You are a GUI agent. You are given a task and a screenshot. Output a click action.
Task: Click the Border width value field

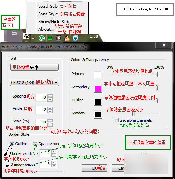pos(45,153)
